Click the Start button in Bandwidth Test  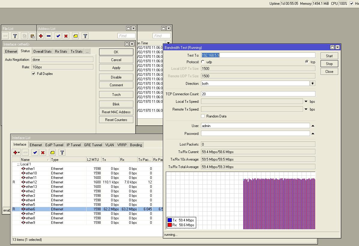click(329, 56)
